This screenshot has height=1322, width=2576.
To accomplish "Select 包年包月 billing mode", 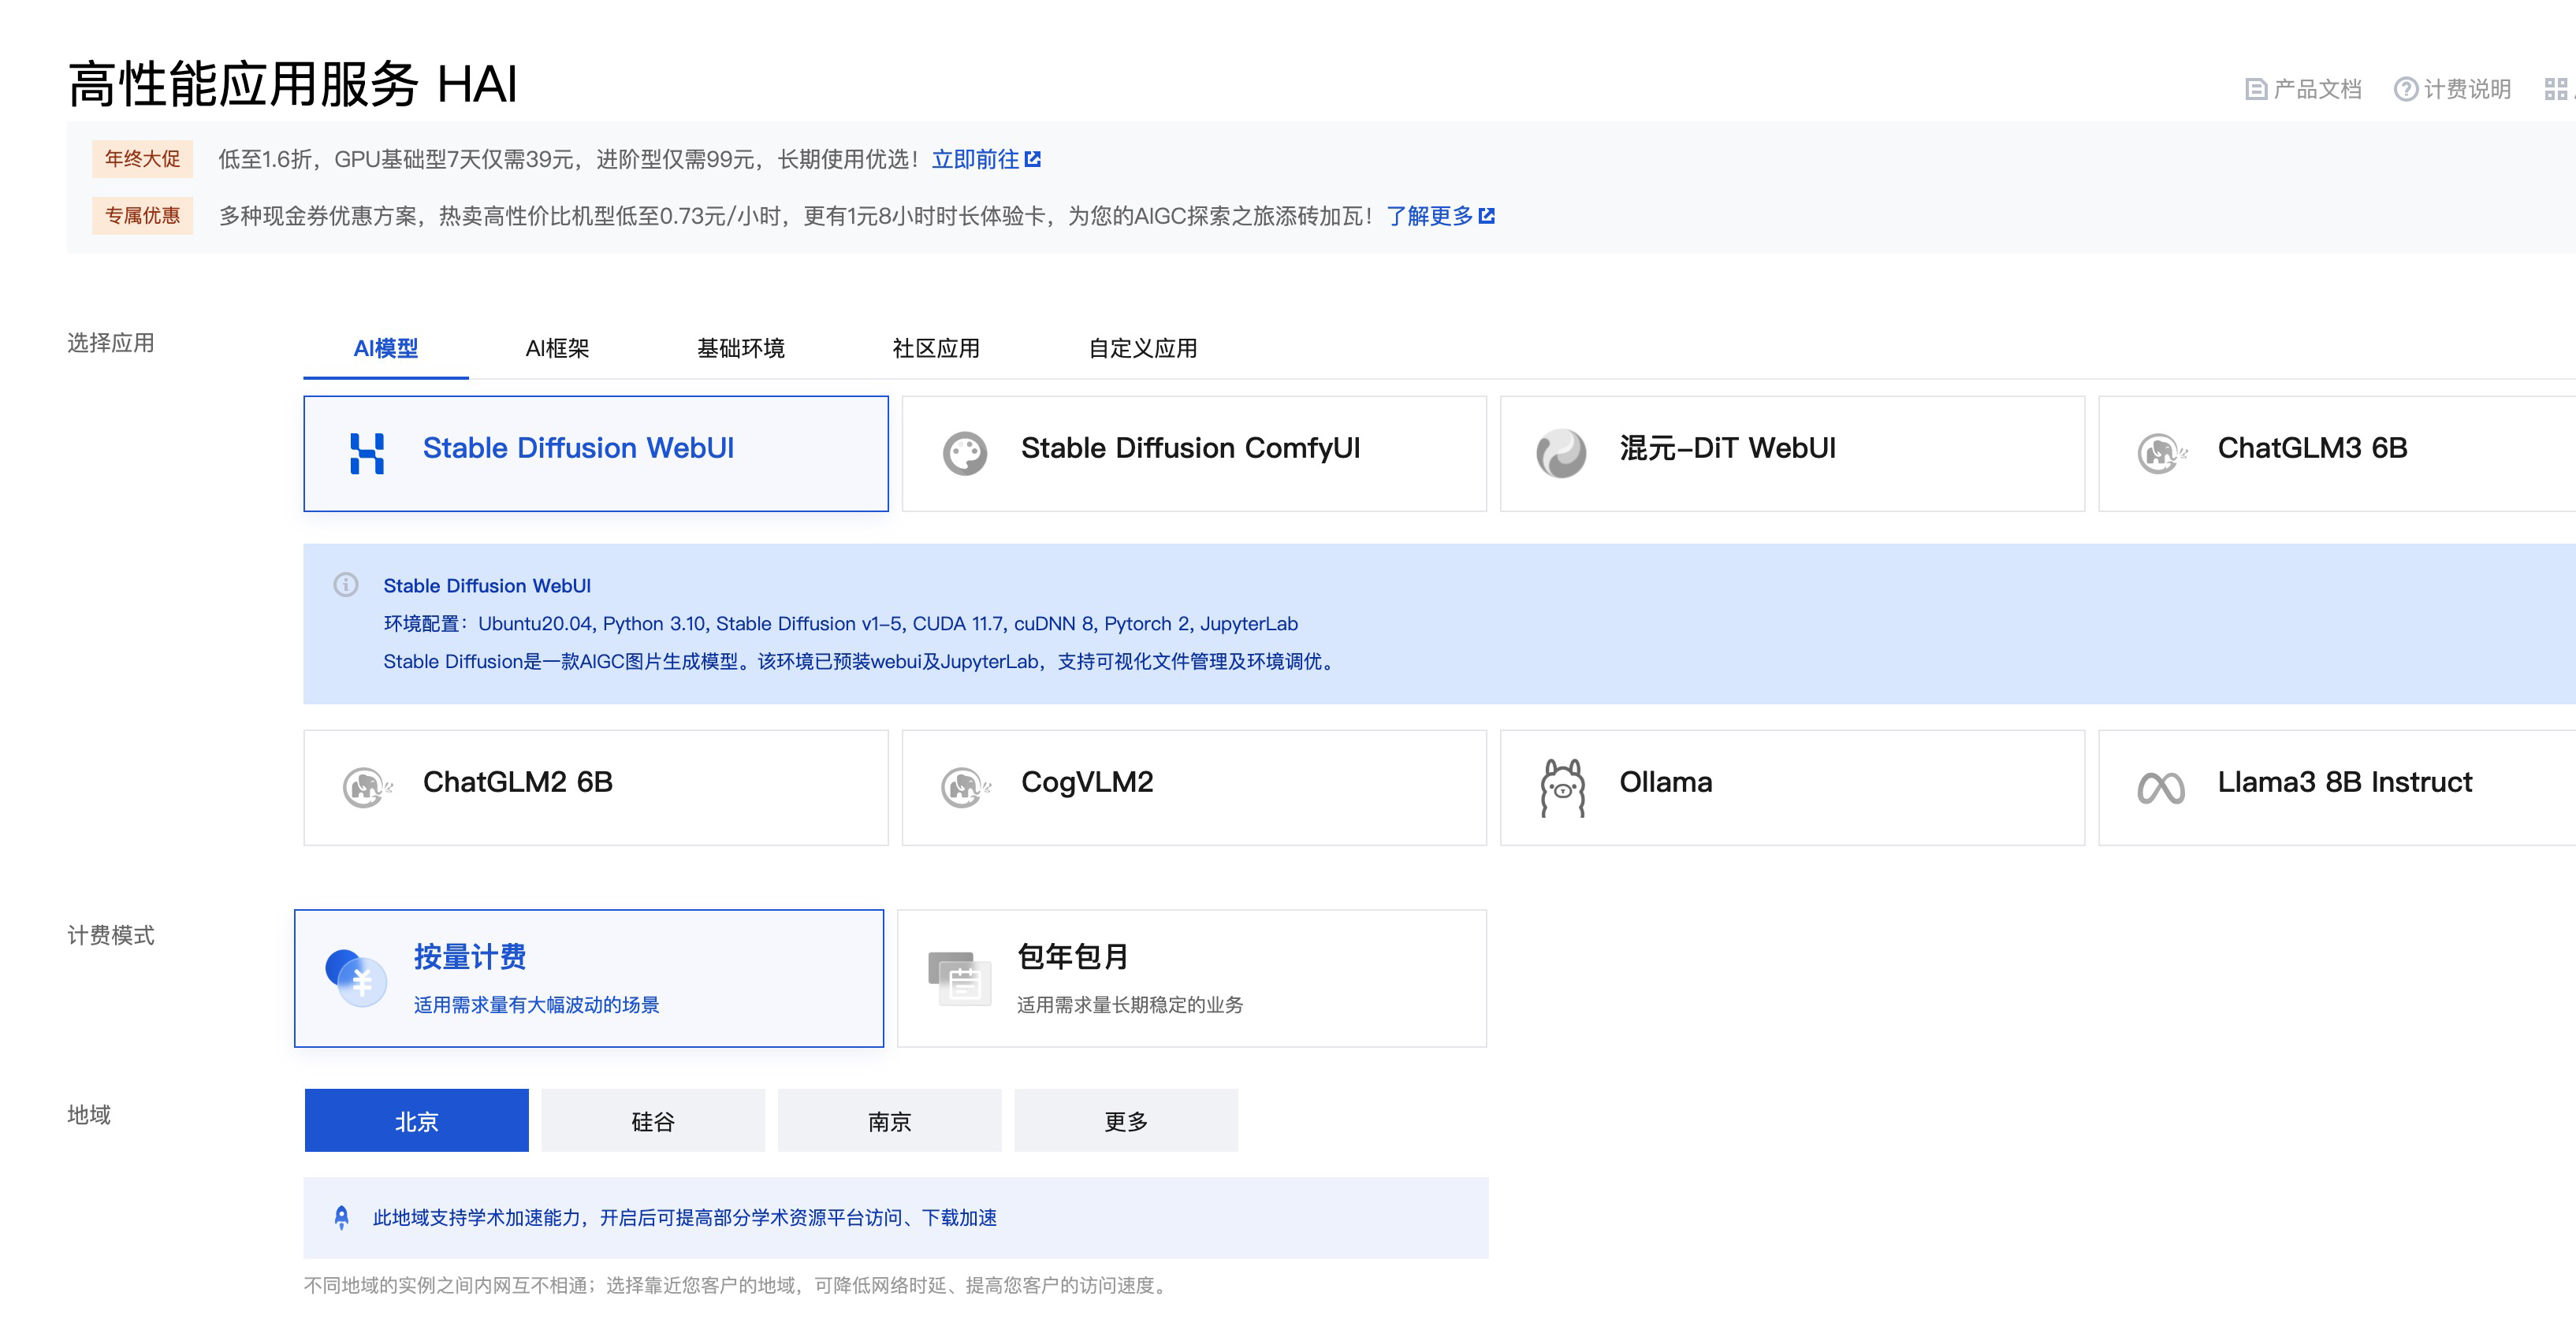I will click(1192, 976).
